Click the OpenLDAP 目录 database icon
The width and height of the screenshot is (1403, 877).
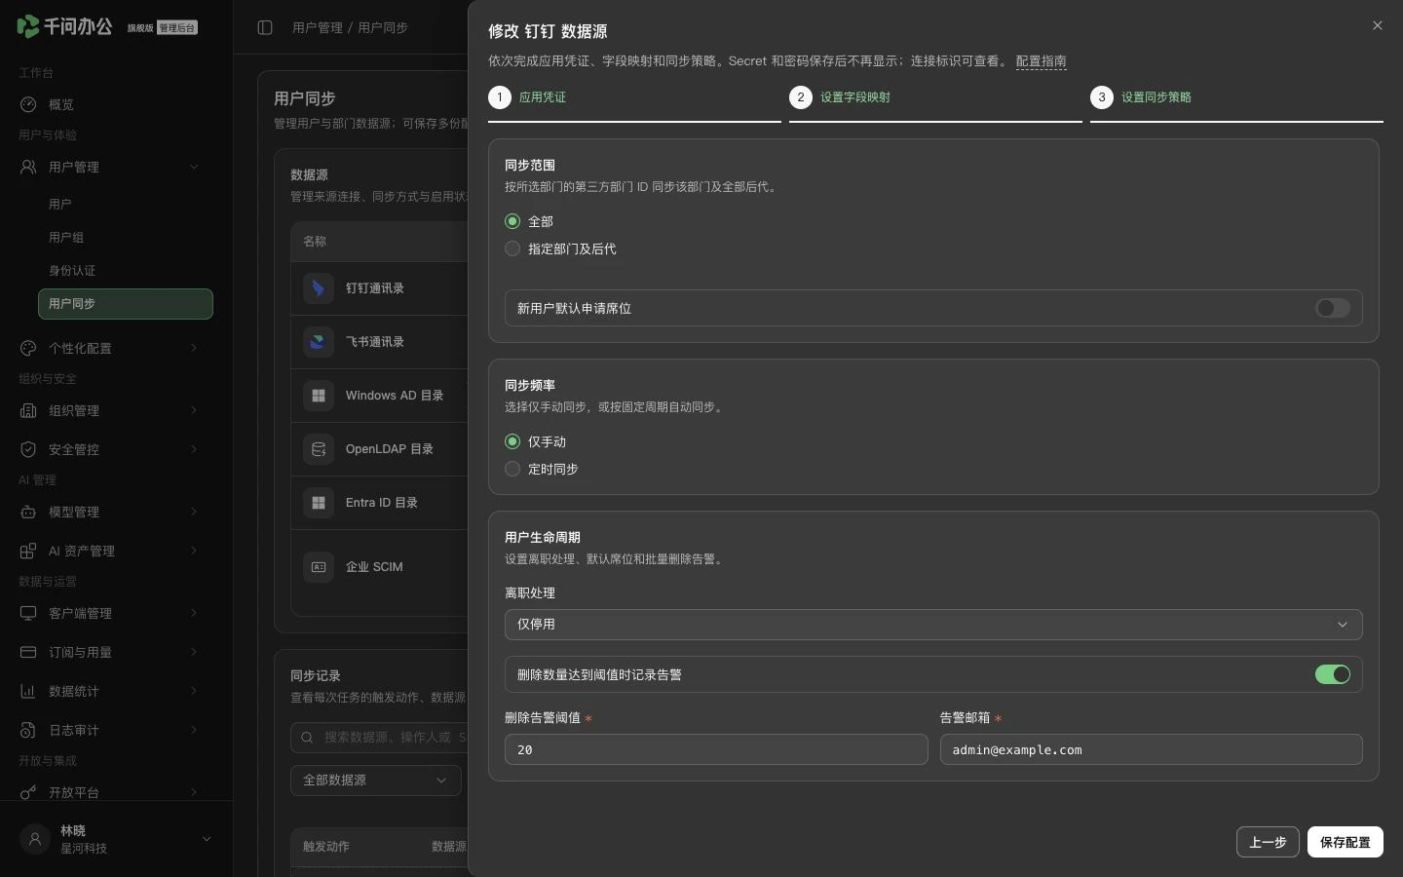[319, 449]
